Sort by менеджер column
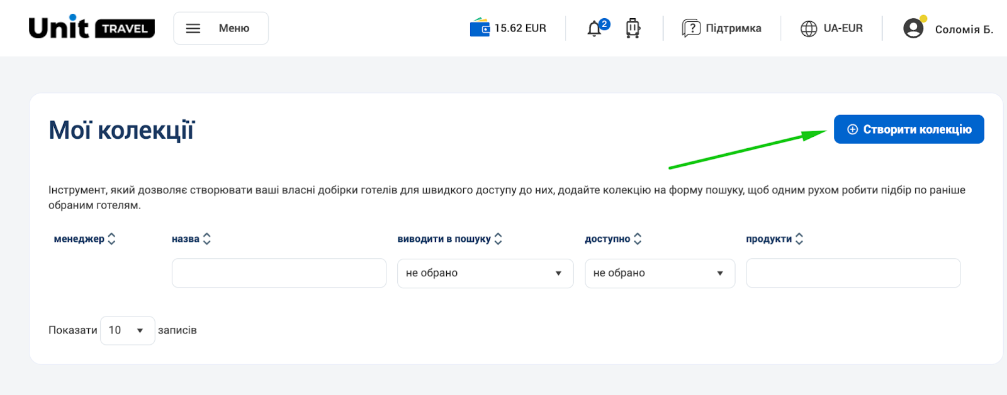This screenshot has width=1007, height=395. 84,239
